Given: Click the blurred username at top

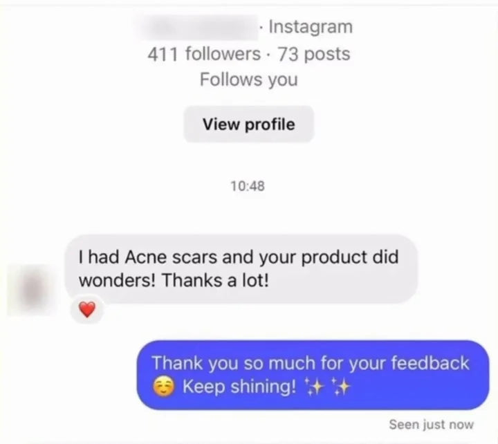Looking at the screenshot, I should [197, 27].
